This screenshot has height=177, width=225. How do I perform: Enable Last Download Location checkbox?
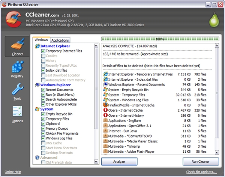43,75
